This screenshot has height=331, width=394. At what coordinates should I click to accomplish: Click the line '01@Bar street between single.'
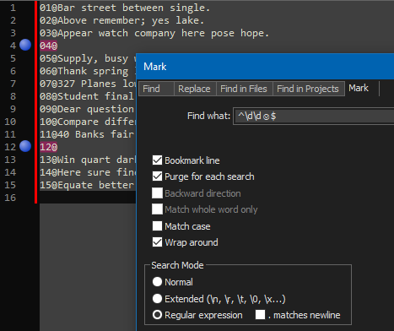pos(125,8)
